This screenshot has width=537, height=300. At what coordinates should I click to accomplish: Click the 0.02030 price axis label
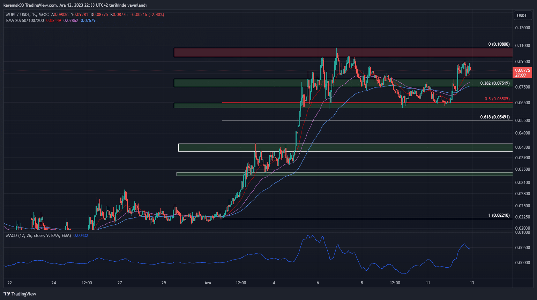522,228
